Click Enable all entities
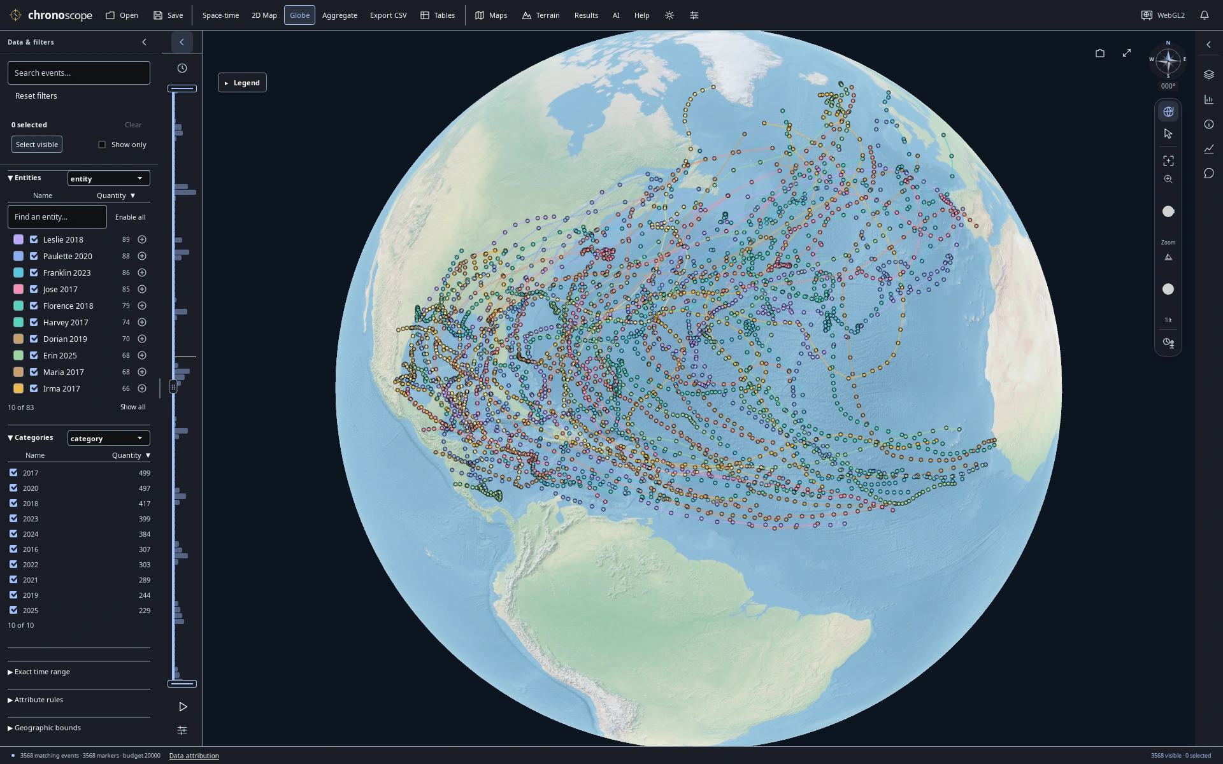1223x764 pixels. click(x=130, y=217)
